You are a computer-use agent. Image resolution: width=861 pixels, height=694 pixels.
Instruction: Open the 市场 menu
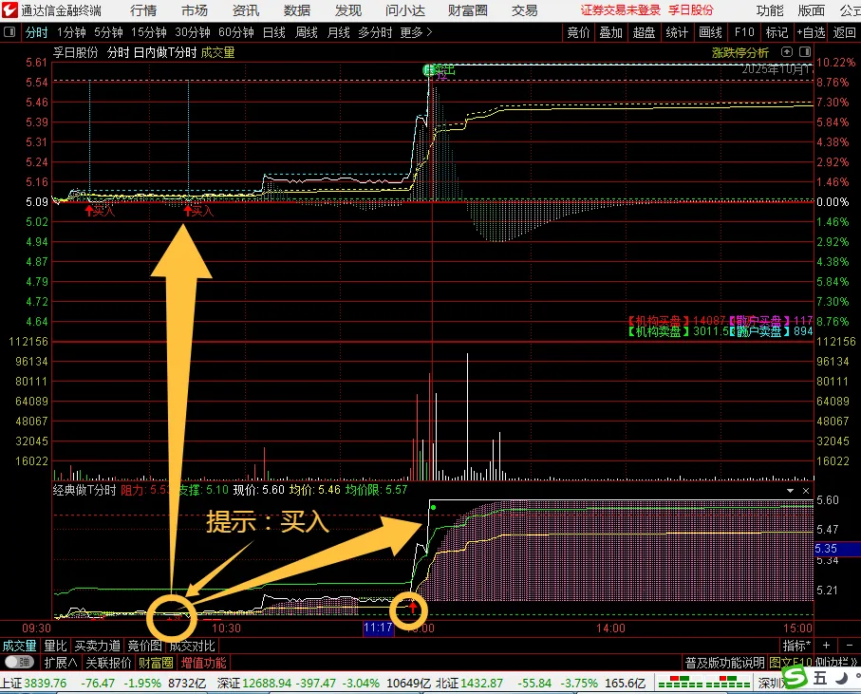coord(195,10)
